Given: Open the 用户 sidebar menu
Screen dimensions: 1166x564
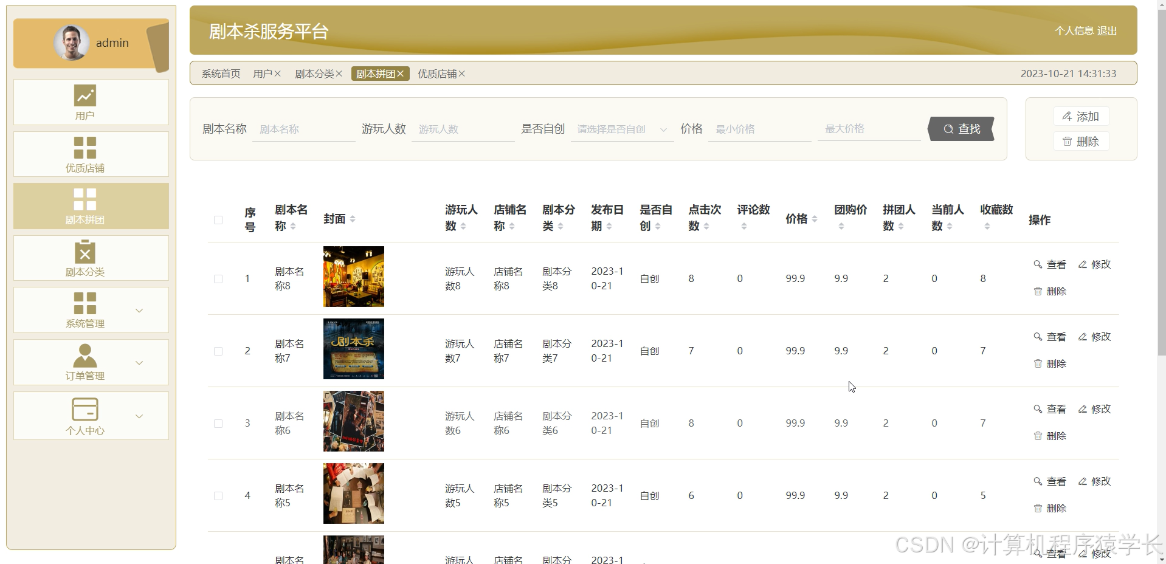Looking at the screenshot, I should coord(91,102).
